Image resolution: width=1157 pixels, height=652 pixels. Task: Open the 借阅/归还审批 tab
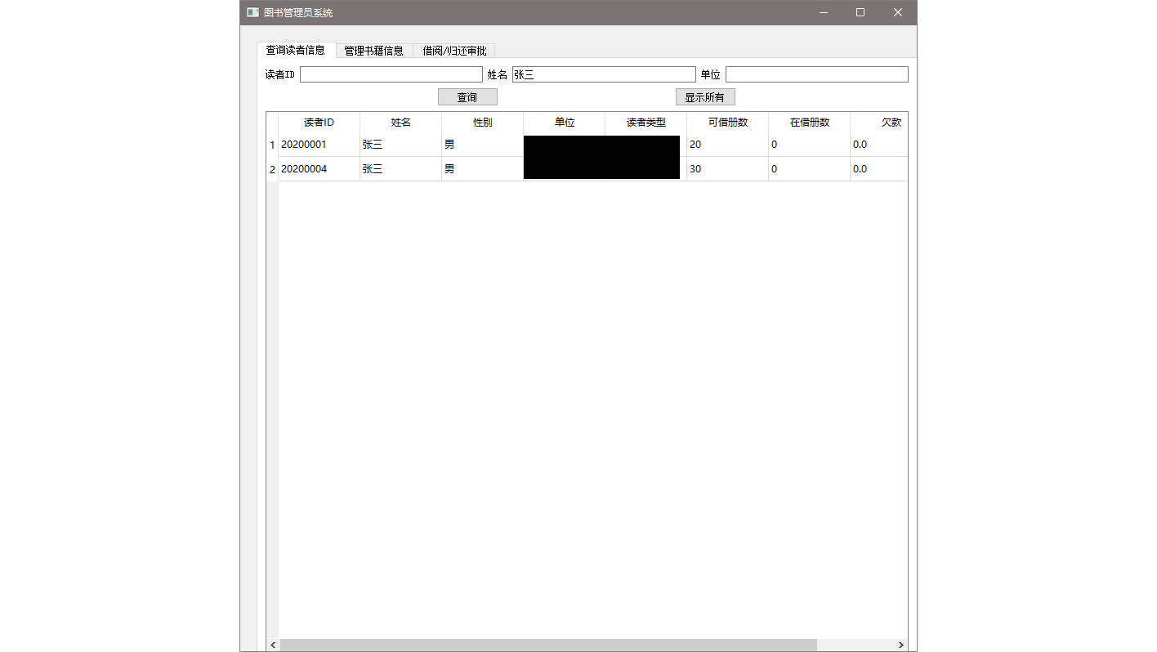pyautogui.click(x=454, y=51)
